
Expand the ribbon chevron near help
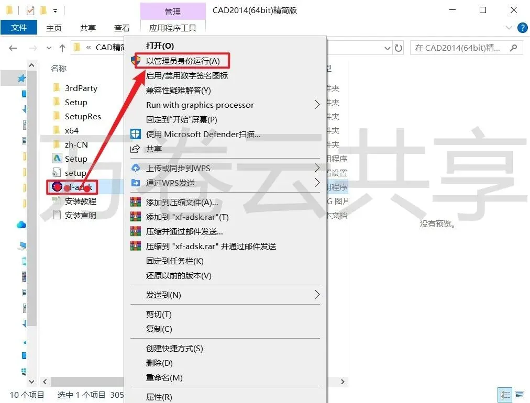509,28
